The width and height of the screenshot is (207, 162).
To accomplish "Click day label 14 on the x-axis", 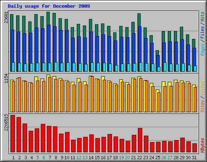I will pos(91,158).
